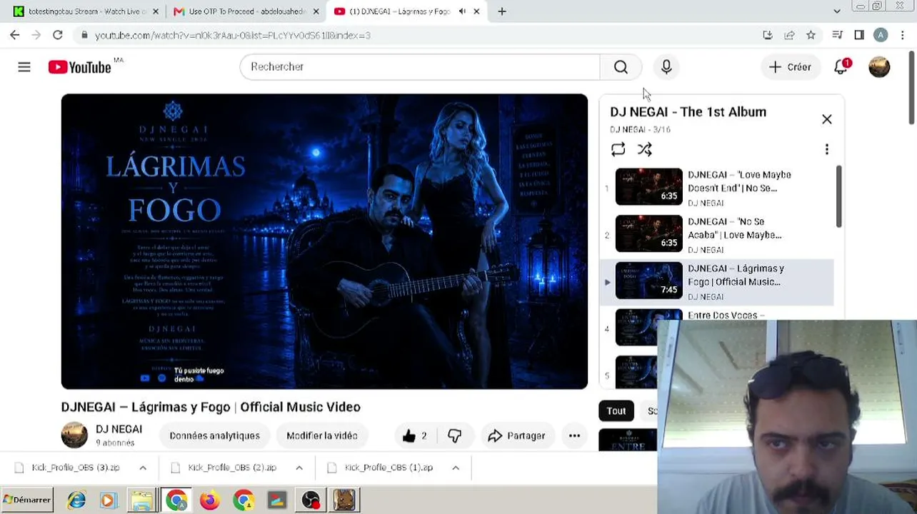Bookmark this page with the star
The image size is (917, 514).
click(x=811, y=35)
